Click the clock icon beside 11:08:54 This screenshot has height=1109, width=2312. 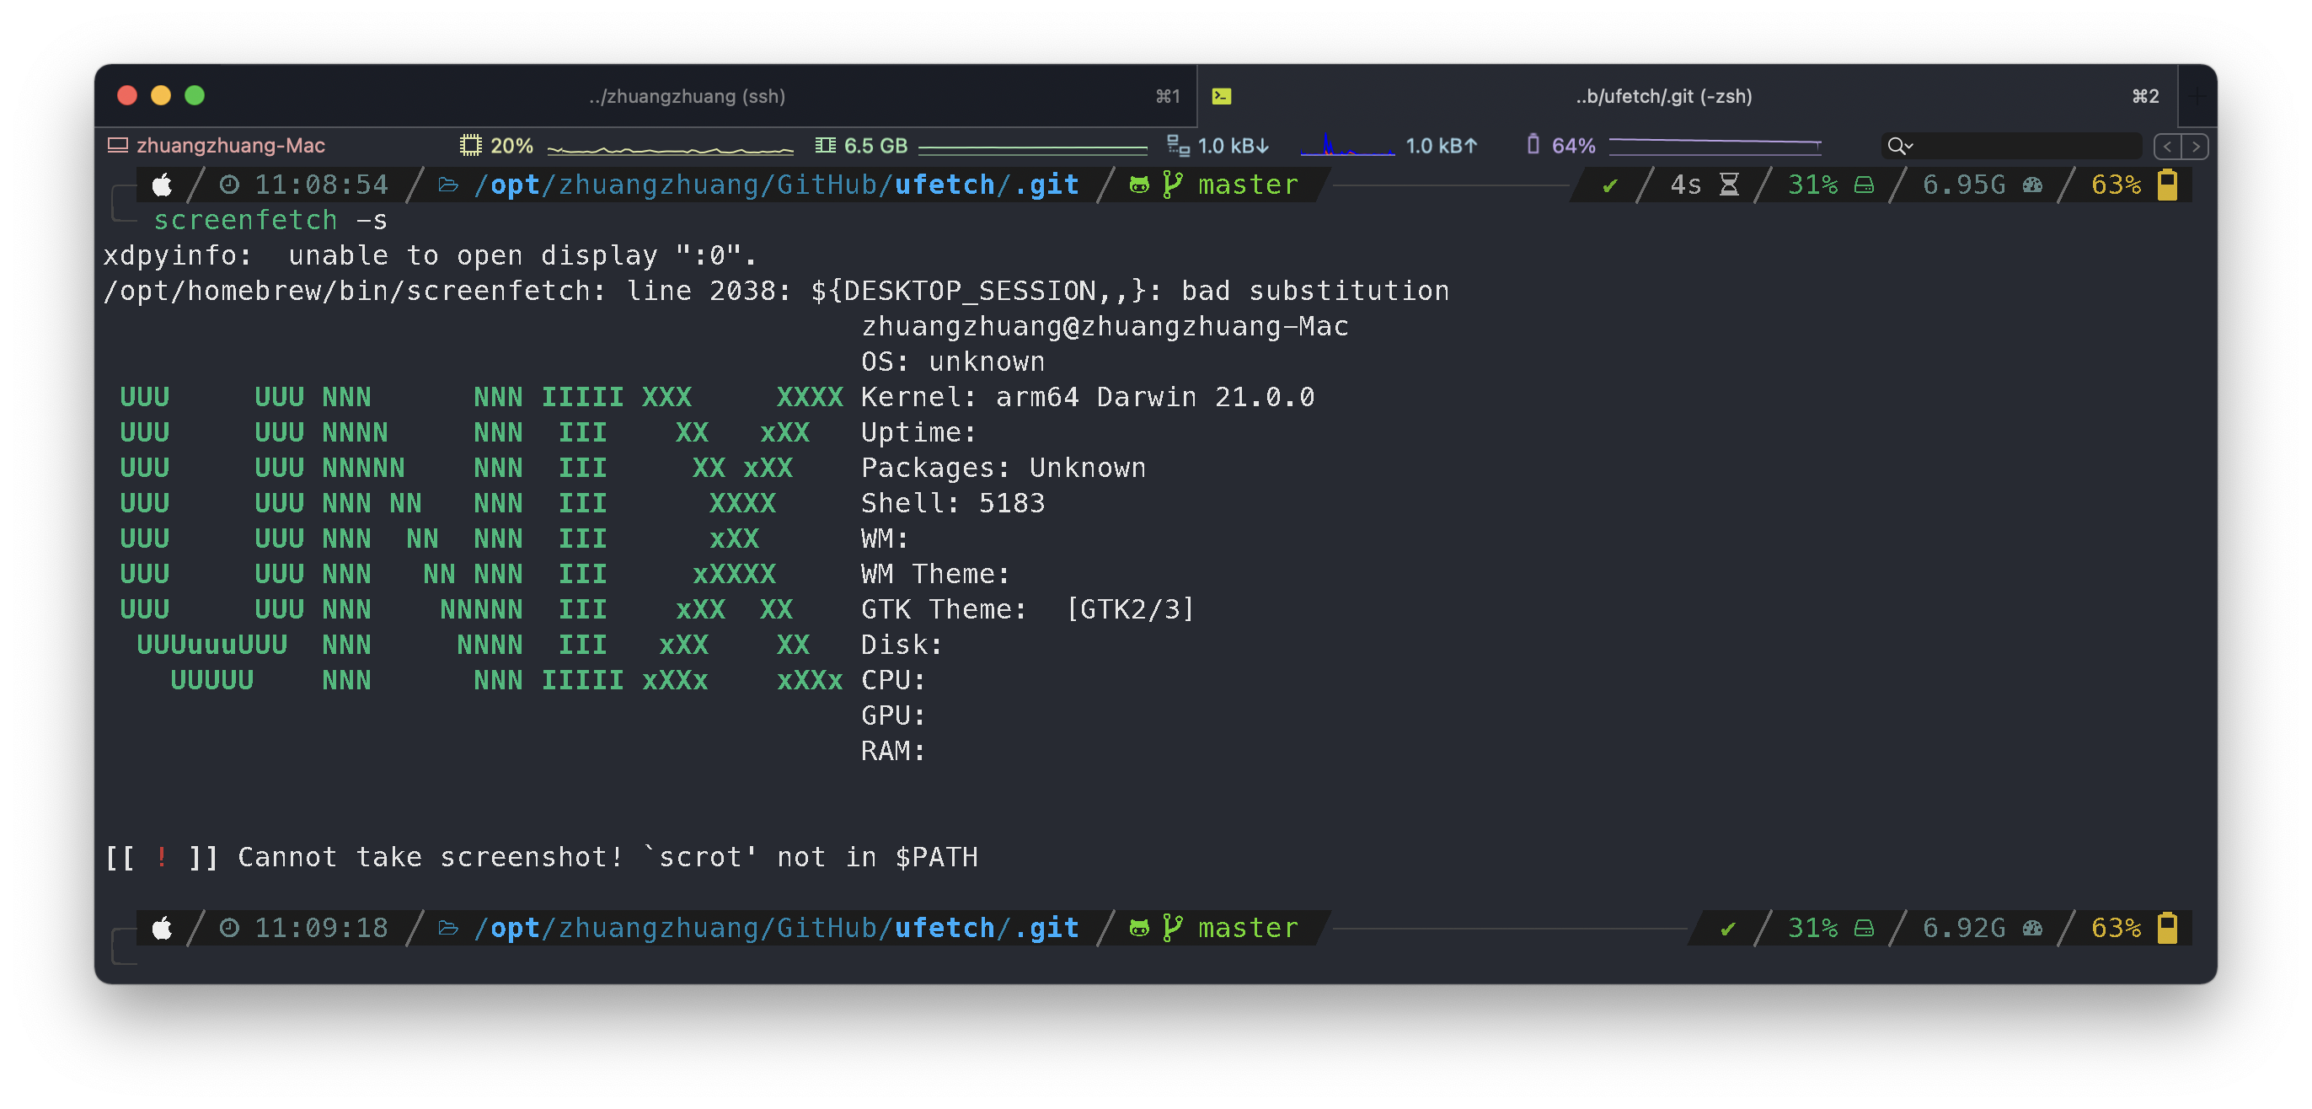click(230, 184)
